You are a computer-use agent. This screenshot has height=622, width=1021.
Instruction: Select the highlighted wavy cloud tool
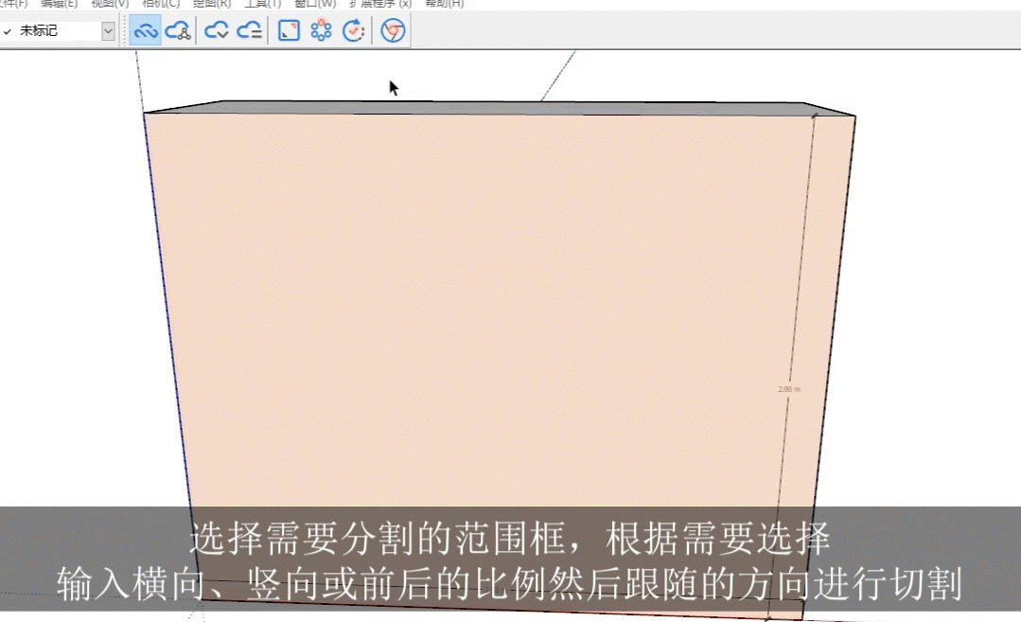coord(146,31)
